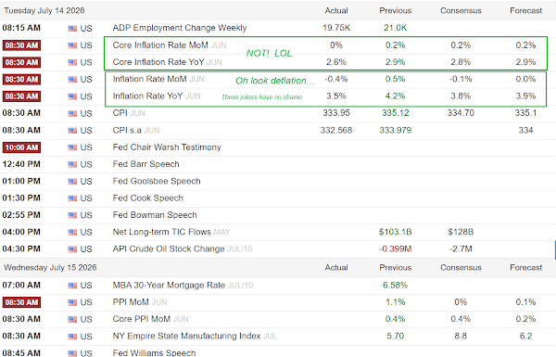Select the red 10:00 AM time badge
556x357 pixels.
[21, 147]
